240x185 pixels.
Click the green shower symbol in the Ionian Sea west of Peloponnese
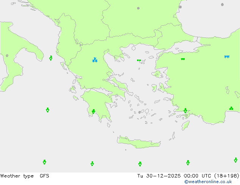[48, 110]
